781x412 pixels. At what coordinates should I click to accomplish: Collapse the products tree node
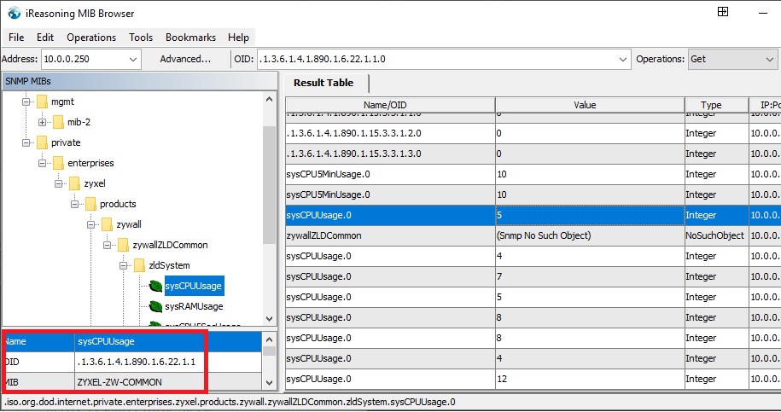tap(74, 204)
